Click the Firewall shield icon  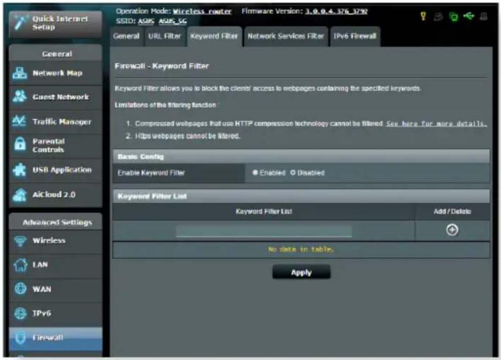pyautogui.click(x=20, y=337)
